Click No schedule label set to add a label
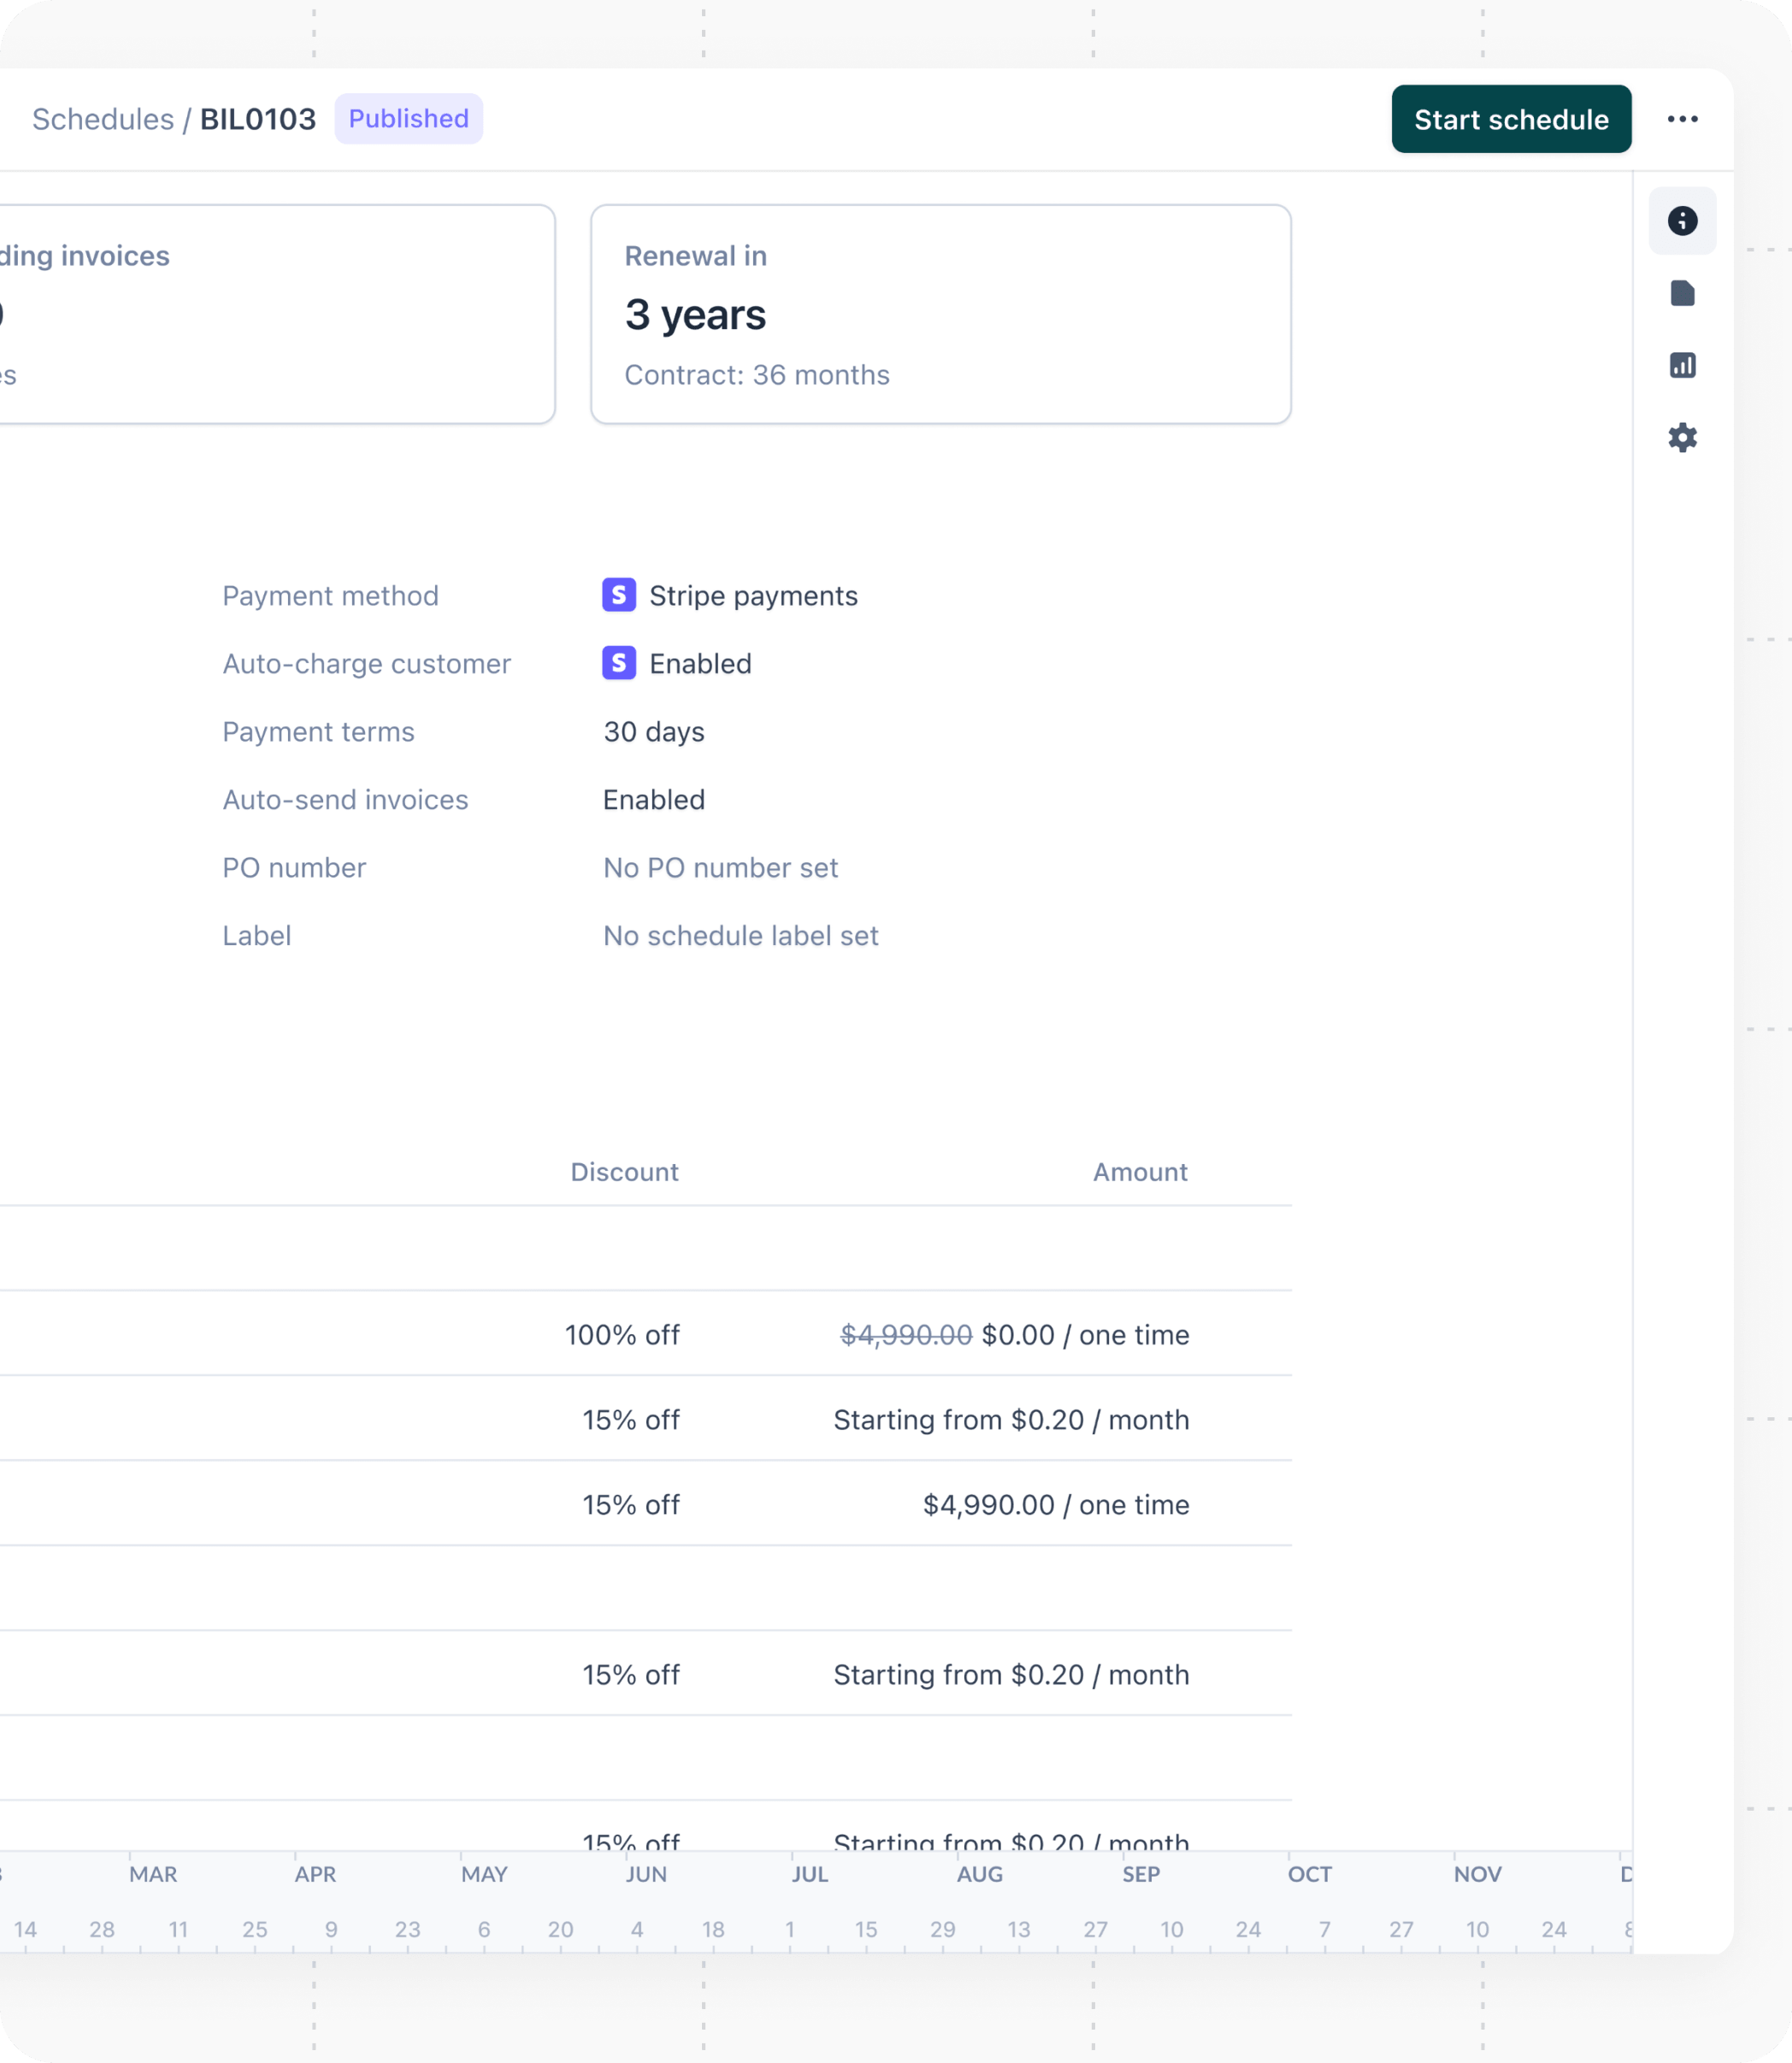Viewport: 1792px width, 2063px height. [740, 936]
